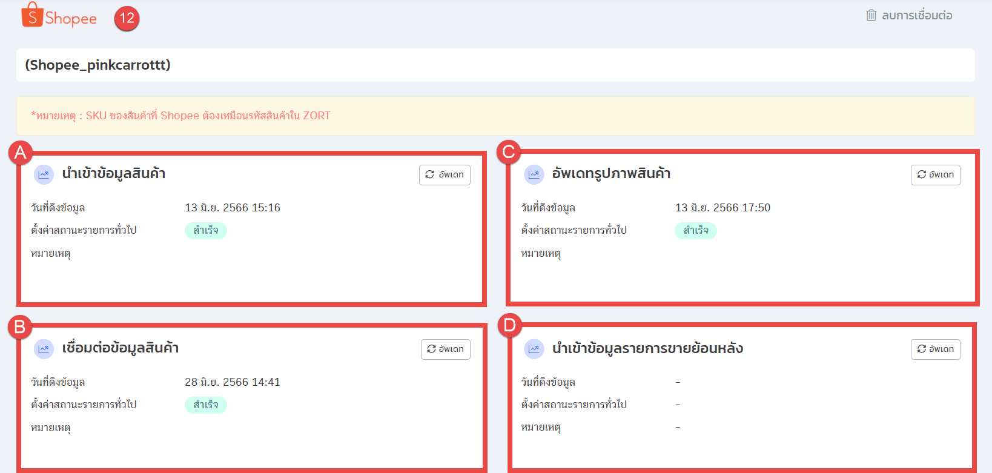Click อัพเดท button in นำเข้าข้อมูลรายการขายย้อนหลัง card
992x473 pixels.
pyautogui.click(x=936, y=349)
